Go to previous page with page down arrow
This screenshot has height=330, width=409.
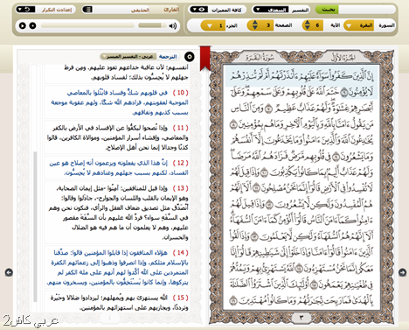click(255, 28)
